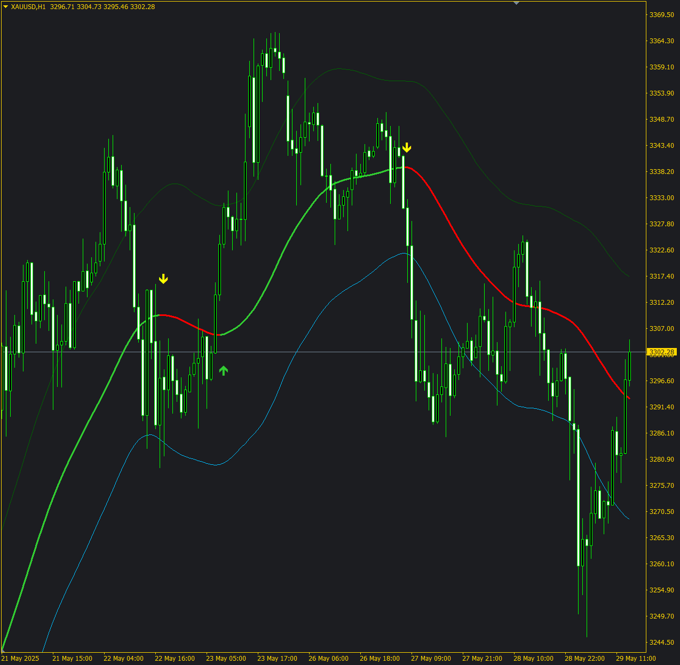680x665 pixels.
Task: Click the gray chart shift triangle at top
Action: pyautogui.click(x=516, y=3)
